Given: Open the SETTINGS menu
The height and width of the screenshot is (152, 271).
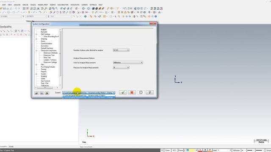Looking at the screenshot, I should click(x=93, y=5).
